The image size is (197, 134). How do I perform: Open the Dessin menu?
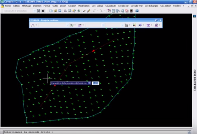tap(63, 6)
